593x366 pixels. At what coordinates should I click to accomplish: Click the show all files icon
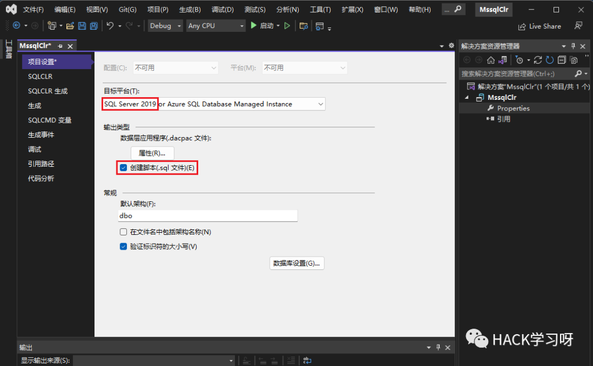[x=574, y=60]
